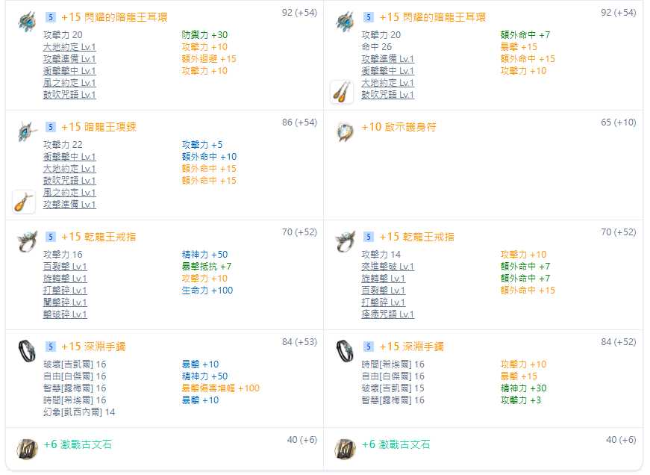Click earring icon of item with 防禦力 +30
Viewport: 650px width, 475px height.
27,21
